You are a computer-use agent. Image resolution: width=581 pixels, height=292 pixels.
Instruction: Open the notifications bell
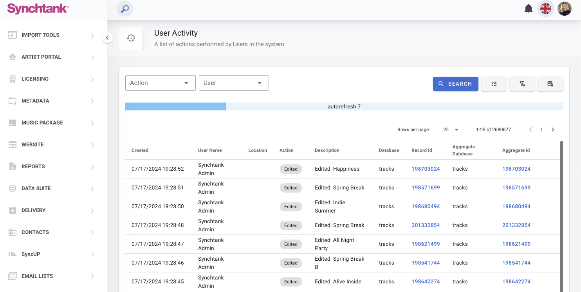point(529,9)
